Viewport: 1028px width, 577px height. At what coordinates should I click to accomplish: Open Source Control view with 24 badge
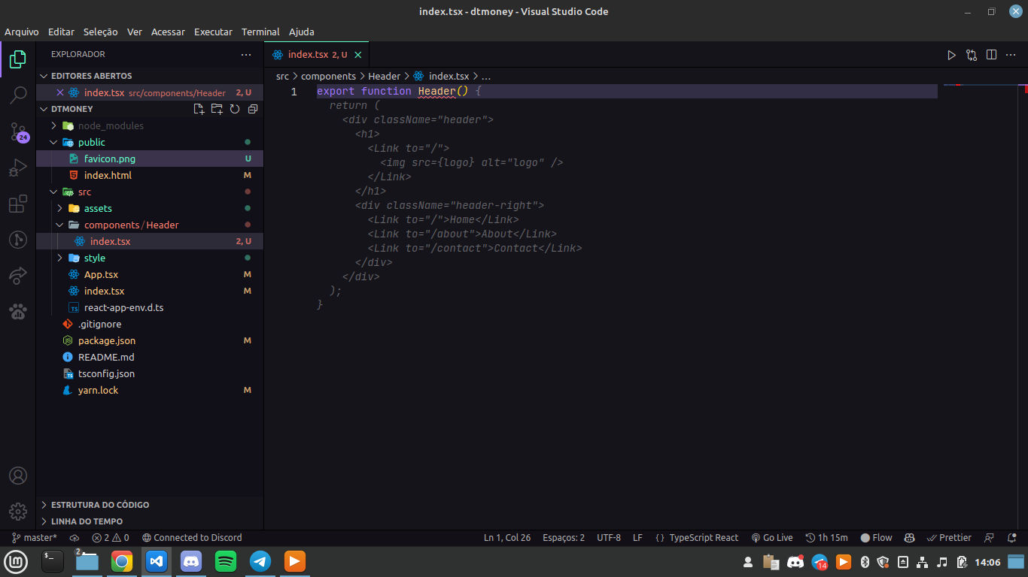[18, 132]
